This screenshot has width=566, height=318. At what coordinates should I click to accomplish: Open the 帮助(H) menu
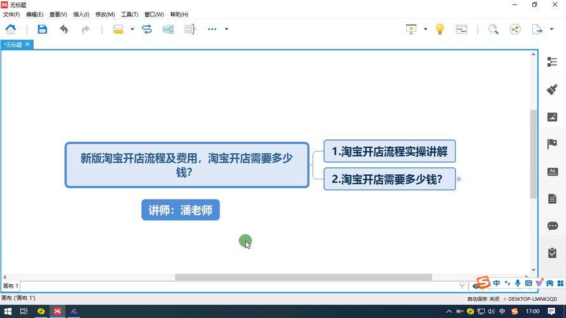click(x=180, y=15)
